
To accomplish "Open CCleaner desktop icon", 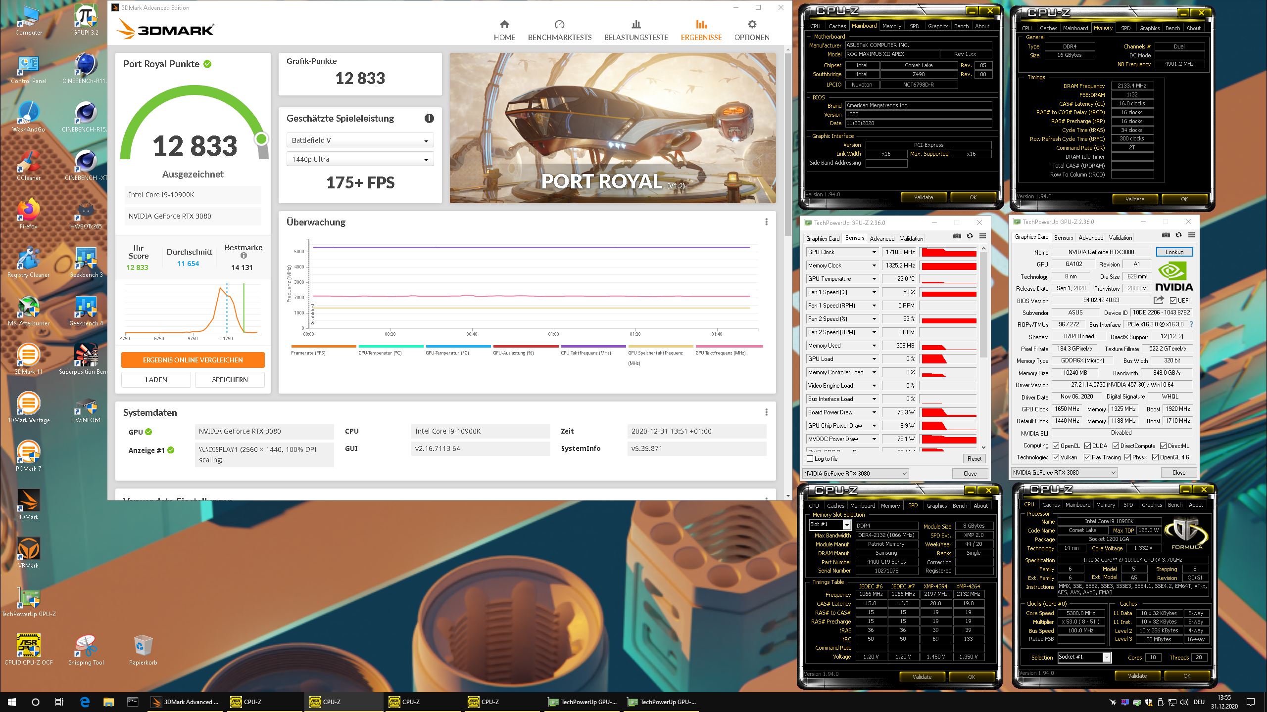I will [29, 166].
